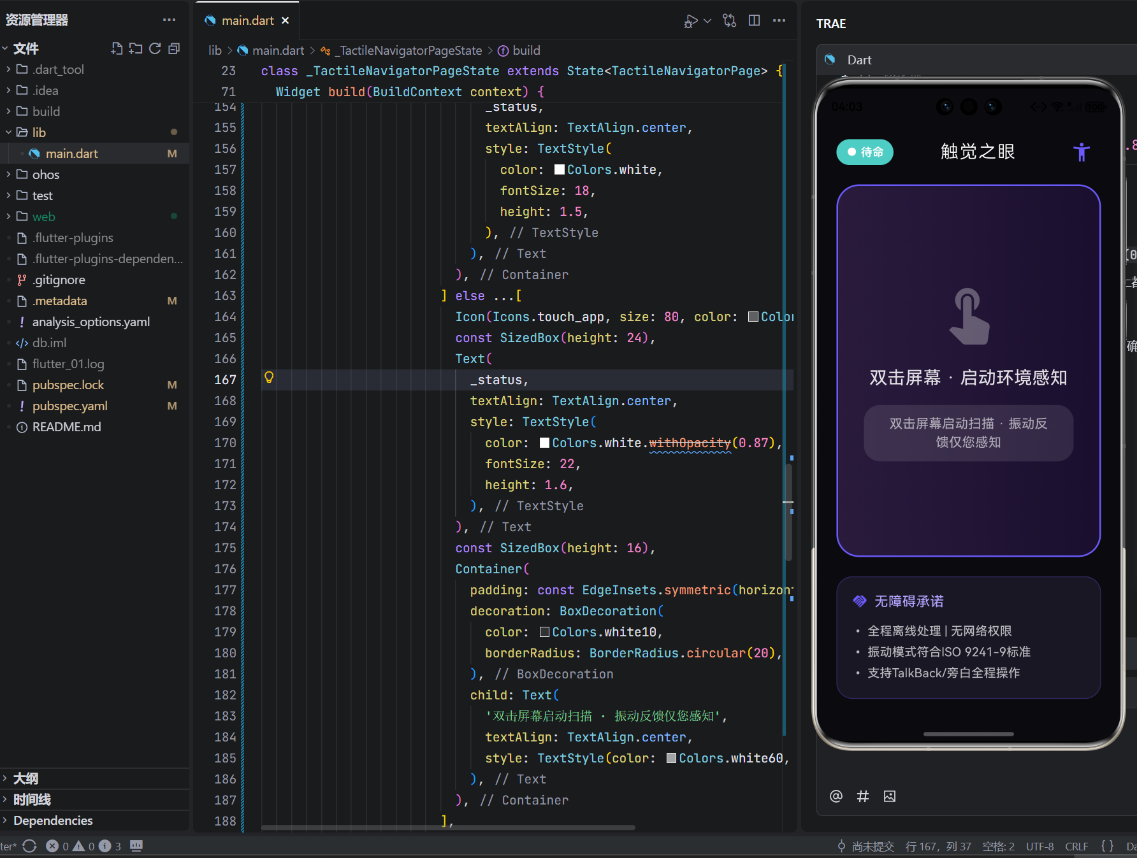This screenshot has height=858, width=1137.
Task: Click the warning count in status bar
Action: pyautogui.click(x=83, y=846)
